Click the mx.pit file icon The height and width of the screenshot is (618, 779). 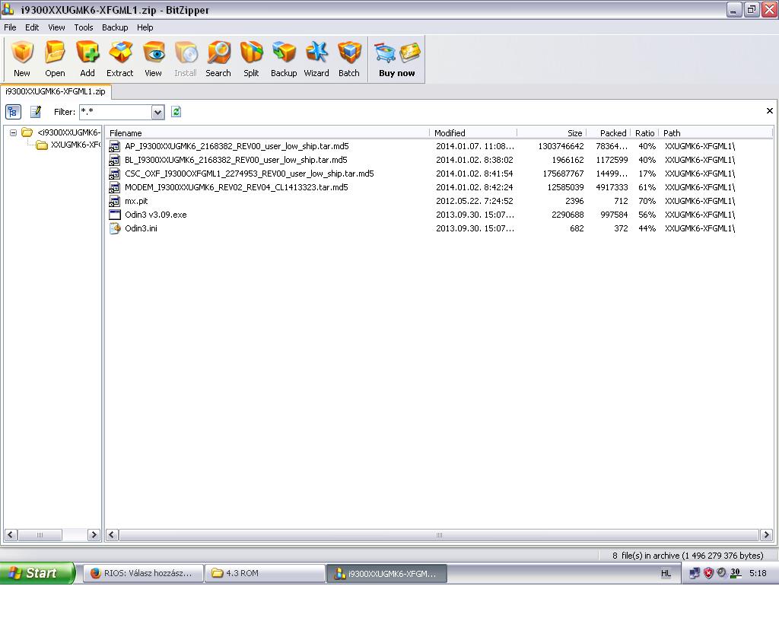coord(115,202)
